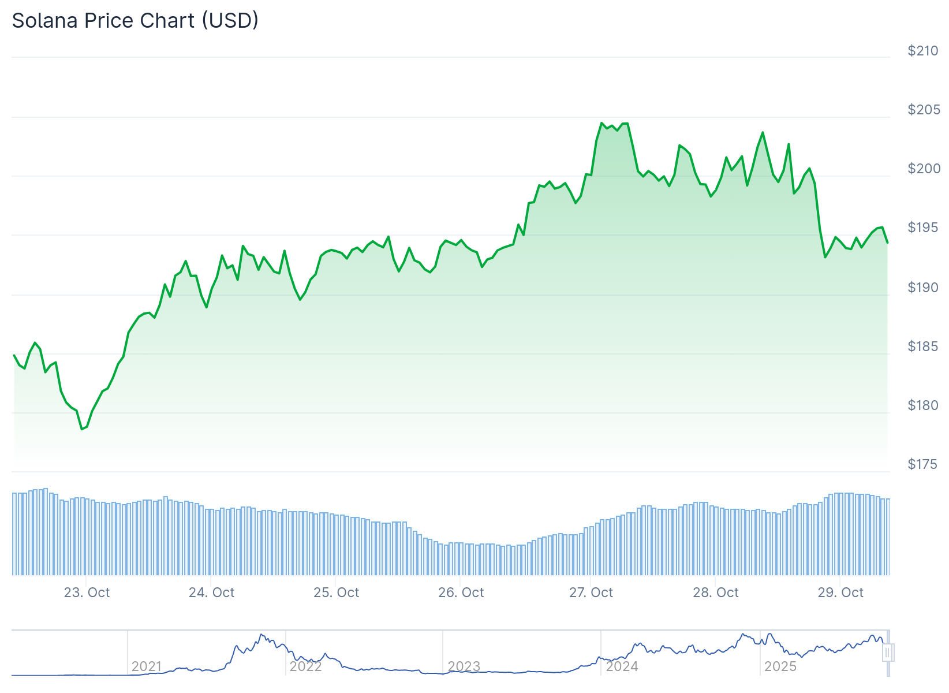Click the 24. Oct date label
This screenshot has width=949, height=693.
tap(211, 593)
